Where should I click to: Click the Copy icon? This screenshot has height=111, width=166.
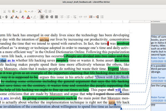[9, 11]
